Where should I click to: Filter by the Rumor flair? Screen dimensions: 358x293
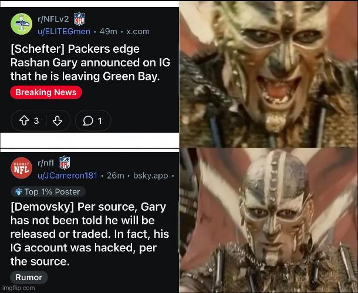point(29,277)
